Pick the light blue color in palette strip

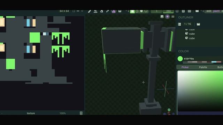click(214, 62)
